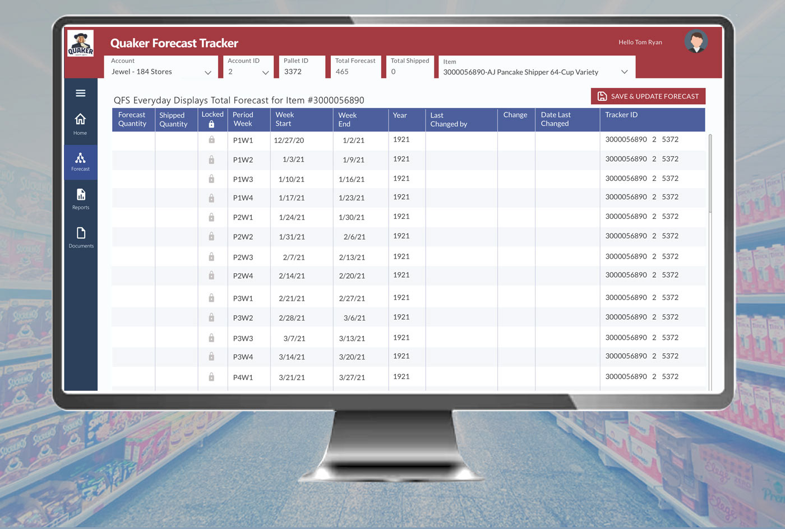Toggle lock for week P3W1
Viewport: 785px width, 529px height.
click(211, 298)
